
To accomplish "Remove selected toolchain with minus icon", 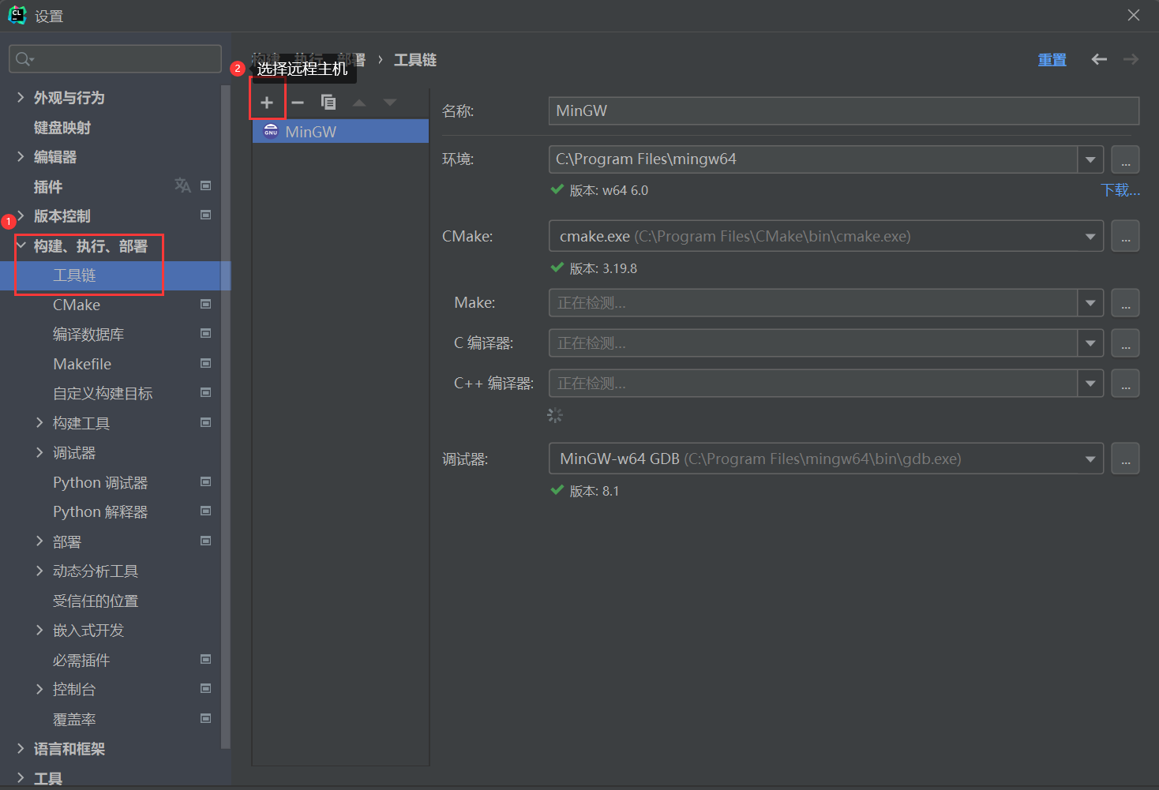I will tap(298, 103).
